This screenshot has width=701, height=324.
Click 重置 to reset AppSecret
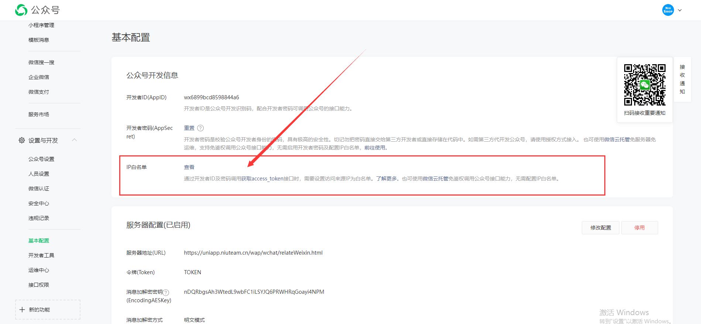[x=189, y=128]
